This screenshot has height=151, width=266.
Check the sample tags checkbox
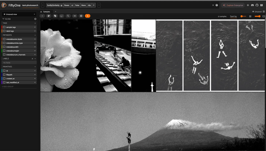click(x=4, y=27)
